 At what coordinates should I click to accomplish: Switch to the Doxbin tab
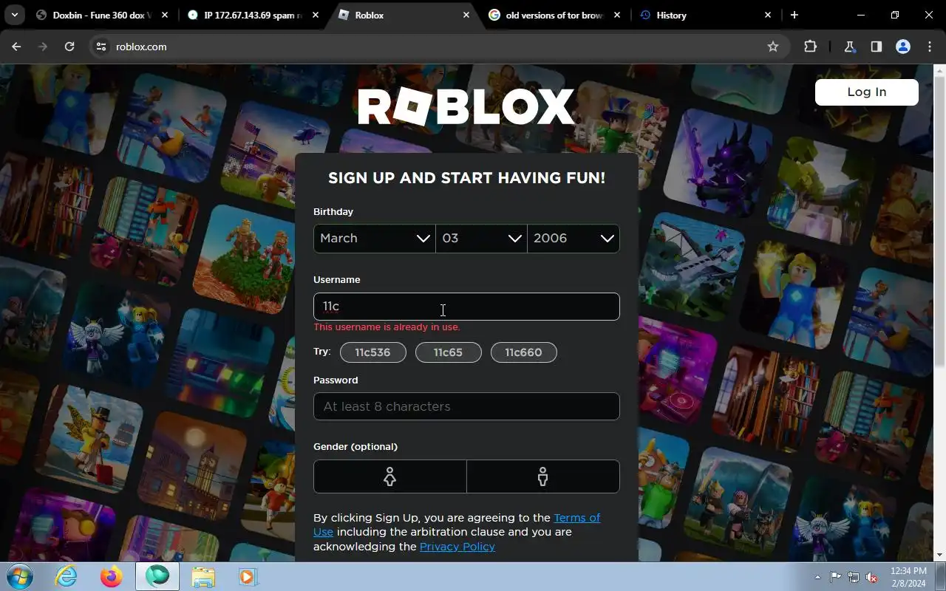coord(102,15)
